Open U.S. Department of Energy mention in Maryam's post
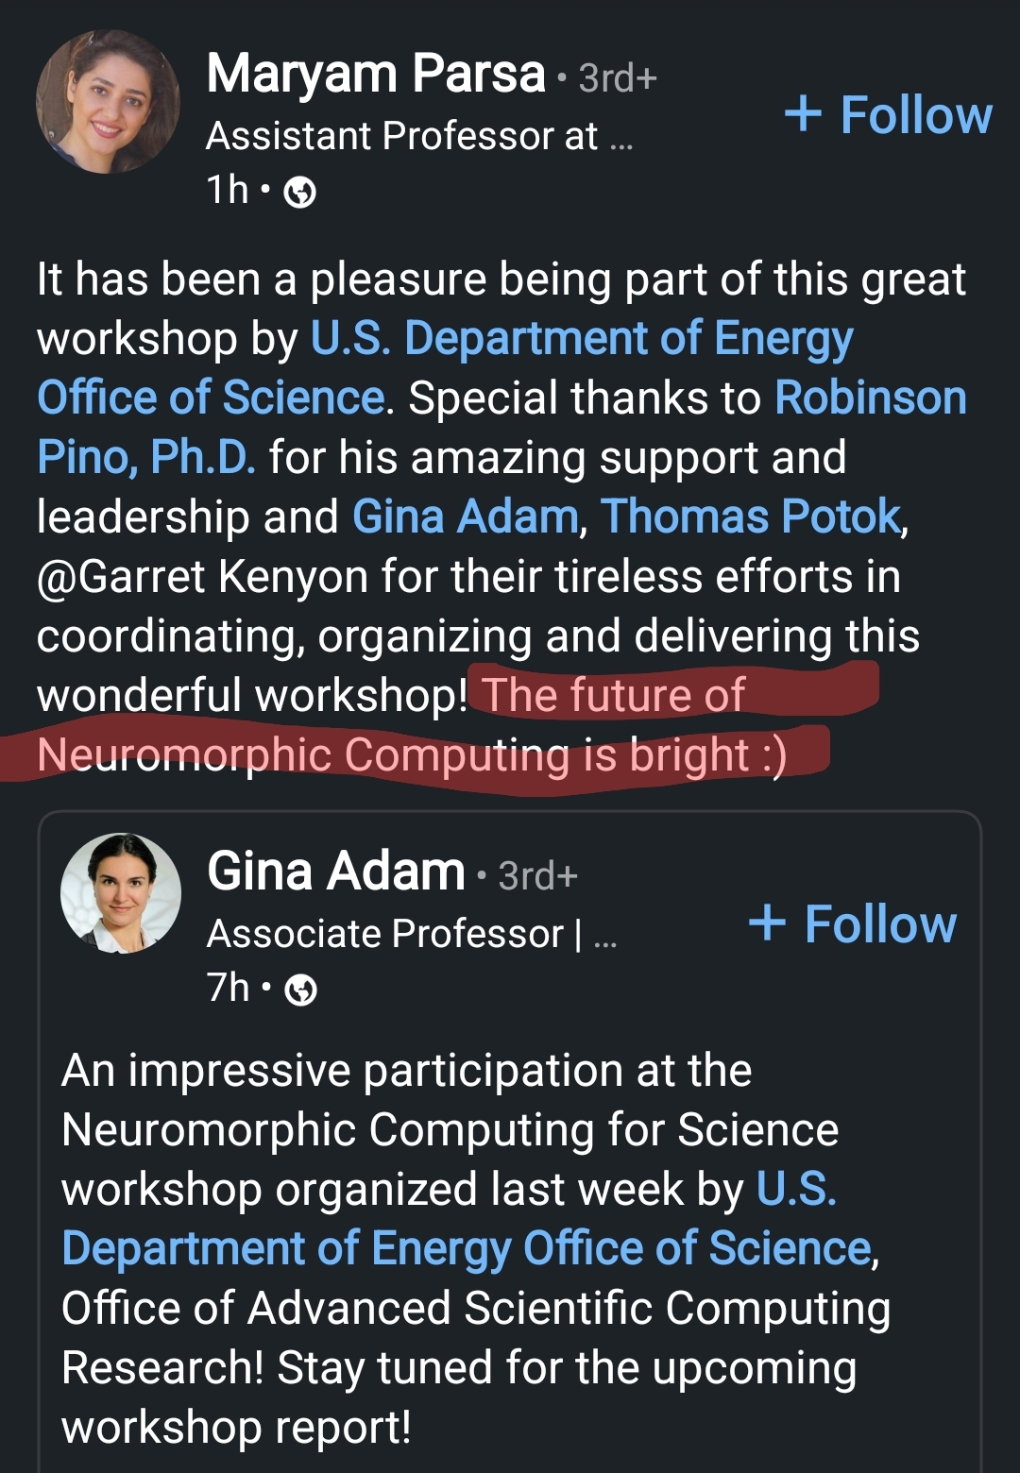Viewport: 1020px width, 1473px height. (582, 339)
